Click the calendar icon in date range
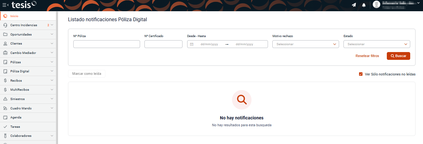Viewport: 423px width, 144px height. pyautogui.click(x=192, y=44)
